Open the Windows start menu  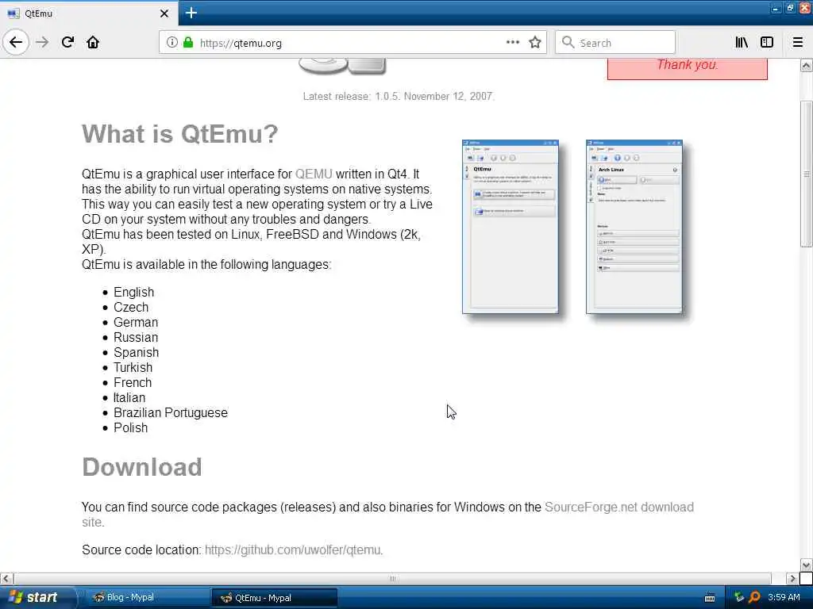(x=37, y=598)
